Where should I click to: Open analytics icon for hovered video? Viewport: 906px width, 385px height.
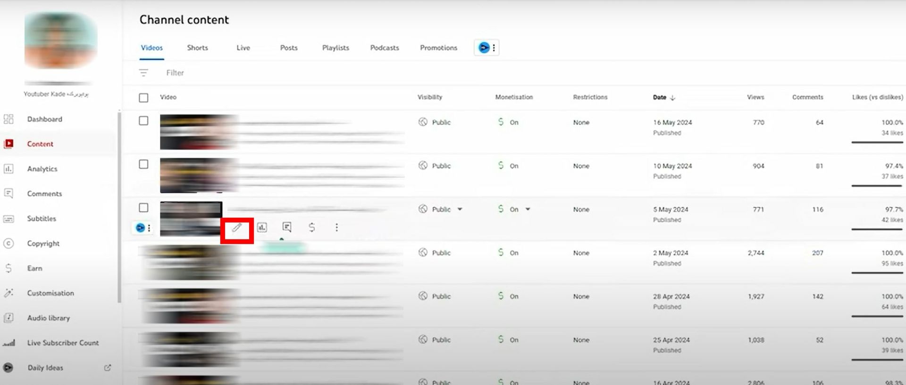[262, 228]
